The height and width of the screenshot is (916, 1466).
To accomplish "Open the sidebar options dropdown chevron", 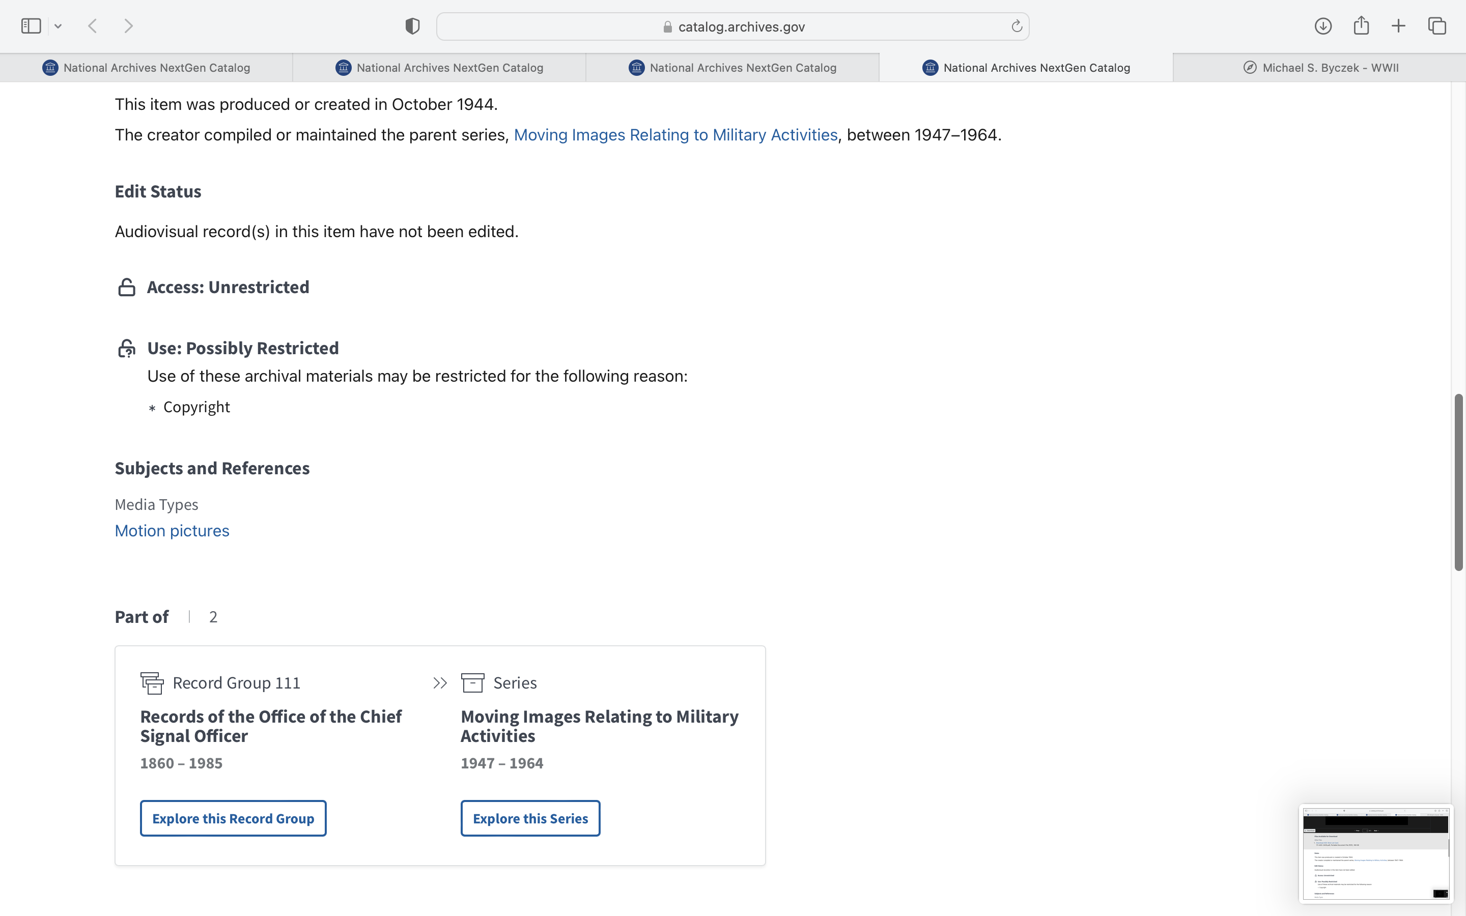I will point(58,26).
